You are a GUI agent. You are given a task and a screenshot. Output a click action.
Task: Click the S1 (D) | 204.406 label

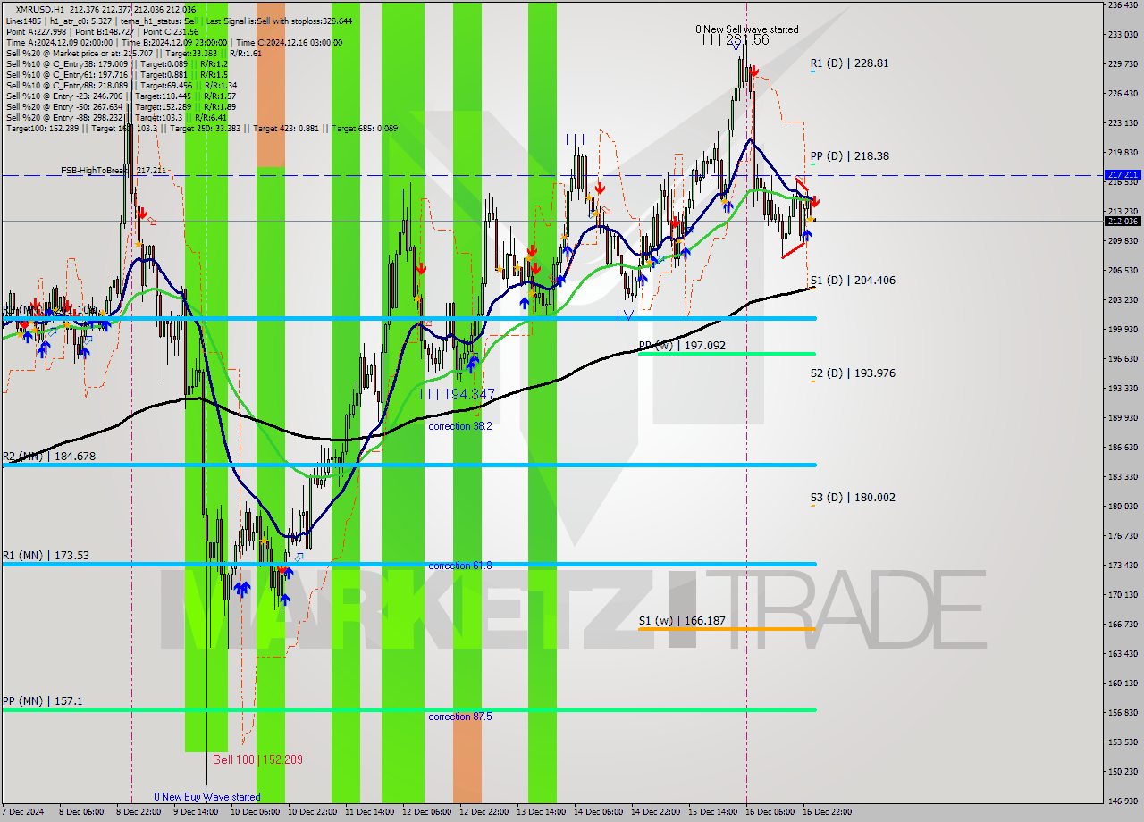[853, 280]
